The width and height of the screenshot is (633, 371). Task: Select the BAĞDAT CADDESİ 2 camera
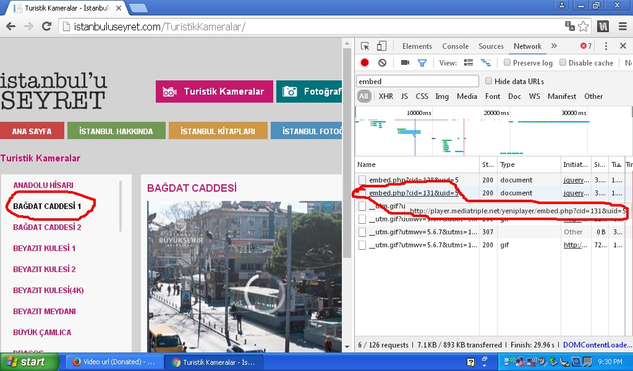point(47,228)
